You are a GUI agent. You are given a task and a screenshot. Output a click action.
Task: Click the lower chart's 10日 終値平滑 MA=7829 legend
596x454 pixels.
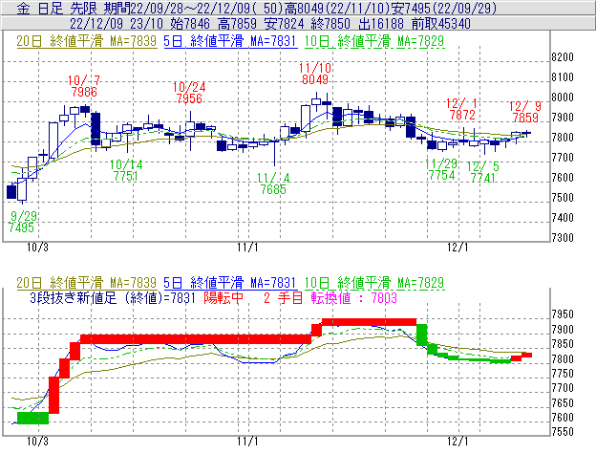[x=374, y=283]
